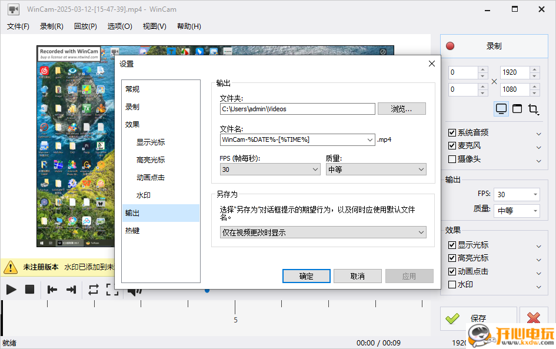This screenshot has height=349, width=556.
Task: Open the 选项 menu
Action: tap(119, 26)
